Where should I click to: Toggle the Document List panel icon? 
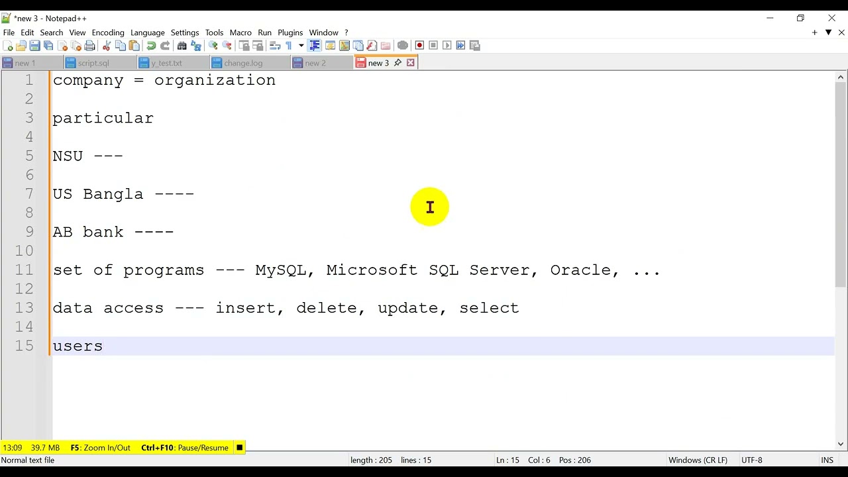(358, 46)
